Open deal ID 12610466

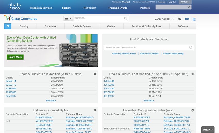pyautogui.click(x=109, y=88)
